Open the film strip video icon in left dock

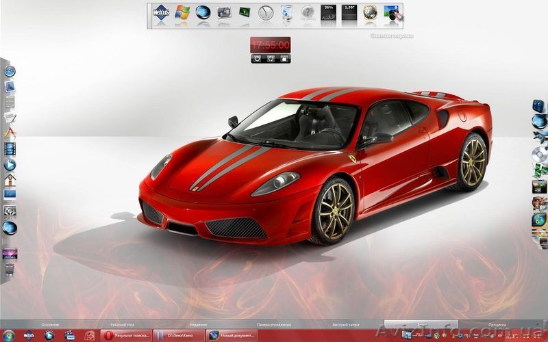coord(10,148)
